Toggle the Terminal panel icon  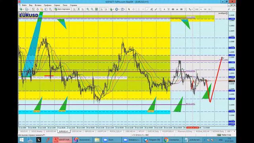pos(46,9)
